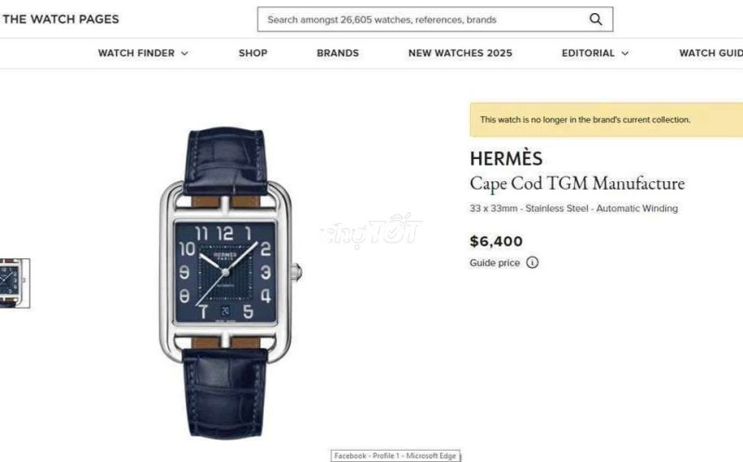Expand the Watch Finder dropdown chevron
The height and width of the screenshot is (462, 743).
click(x=185, y=53)
